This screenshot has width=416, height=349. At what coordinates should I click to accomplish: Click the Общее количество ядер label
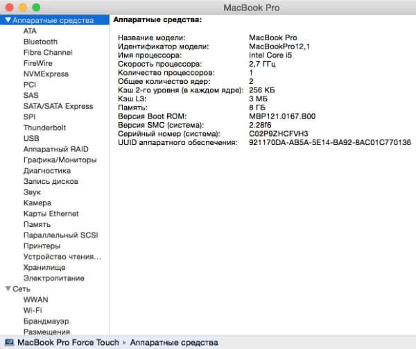pos(164,81)
